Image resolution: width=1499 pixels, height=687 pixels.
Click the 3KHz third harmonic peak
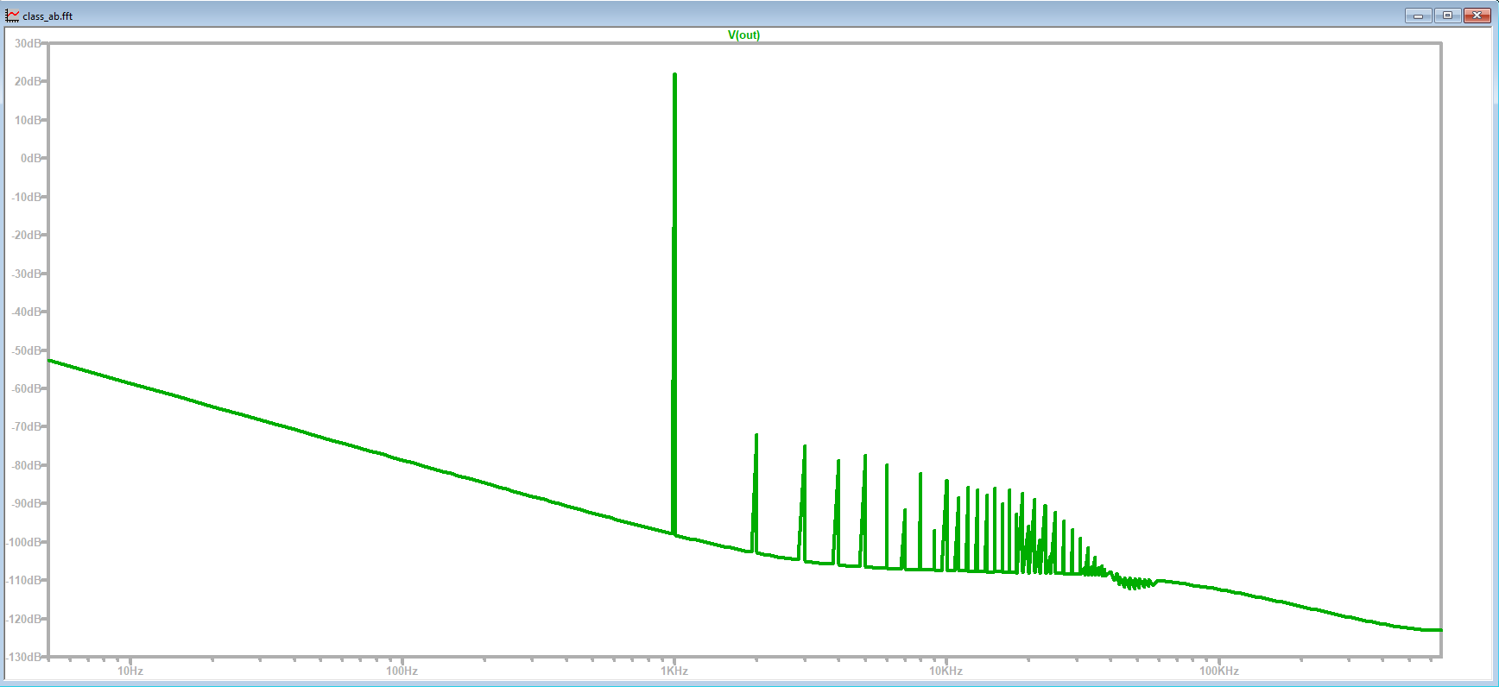805,447
